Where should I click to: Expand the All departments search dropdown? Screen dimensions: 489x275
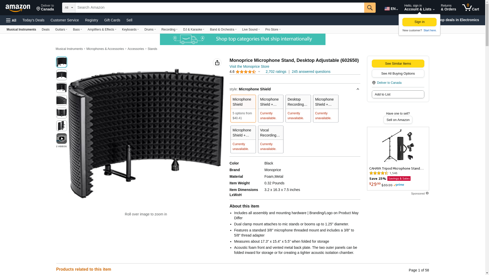(x=69, y=8)
